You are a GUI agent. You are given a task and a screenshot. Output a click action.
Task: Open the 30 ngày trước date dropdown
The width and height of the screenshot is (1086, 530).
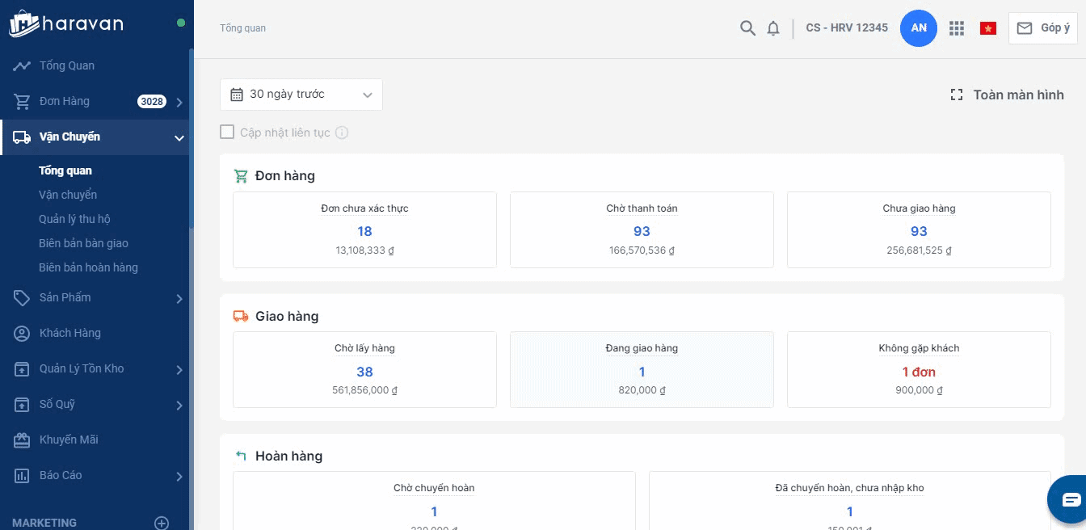tap(301, 95)
